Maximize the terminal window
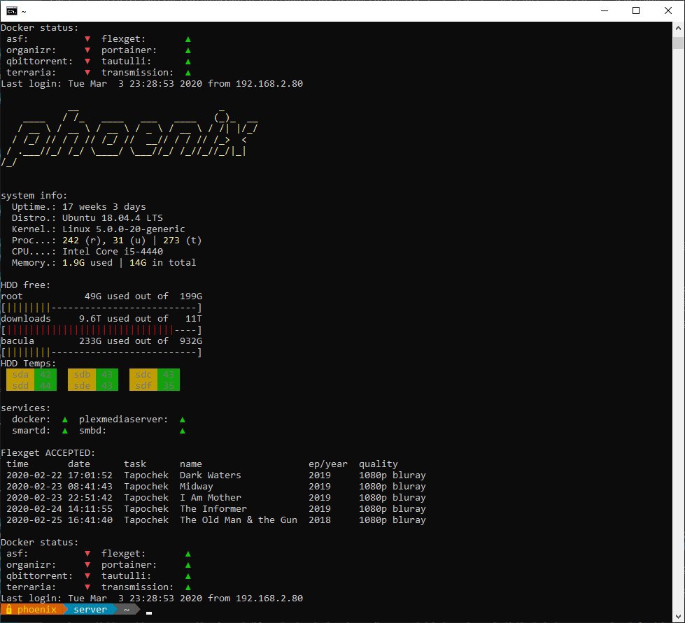This screenshot has width=685, height=623. [x=636, y=10]
